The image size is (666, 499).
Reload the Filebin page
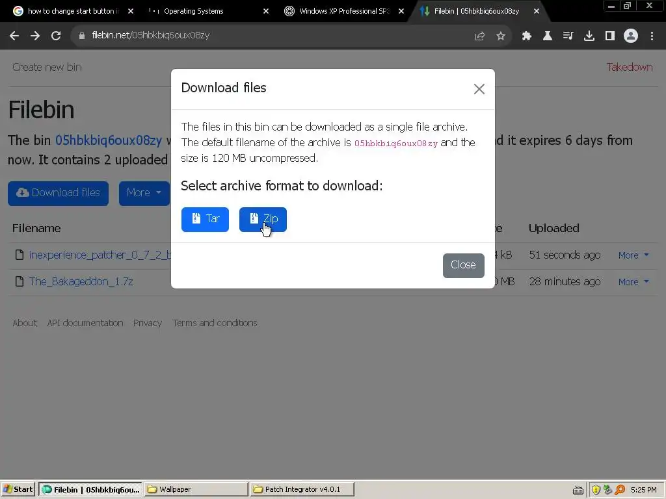click(x=56, y=36)
